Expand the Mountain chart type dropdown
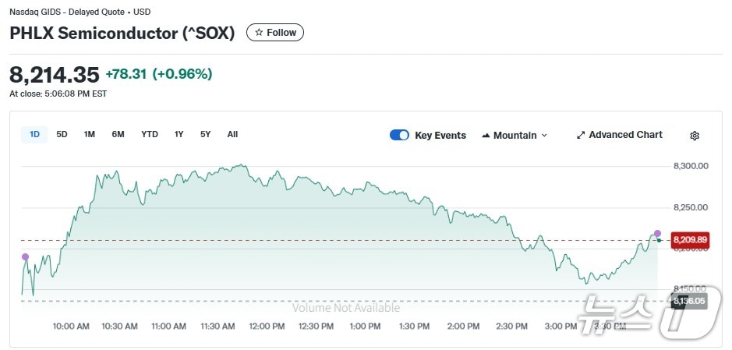 [x=515, y=135]
